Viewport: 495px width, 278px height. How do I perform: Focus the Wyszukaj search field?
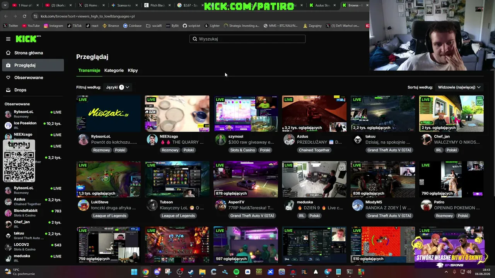pyautogui.click(x=247, y=39)
